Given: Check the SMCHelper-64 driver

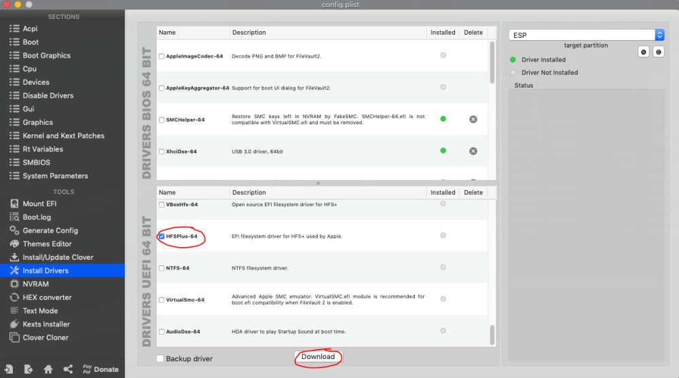Looking at the screenshot, I should tap(162, 120).
